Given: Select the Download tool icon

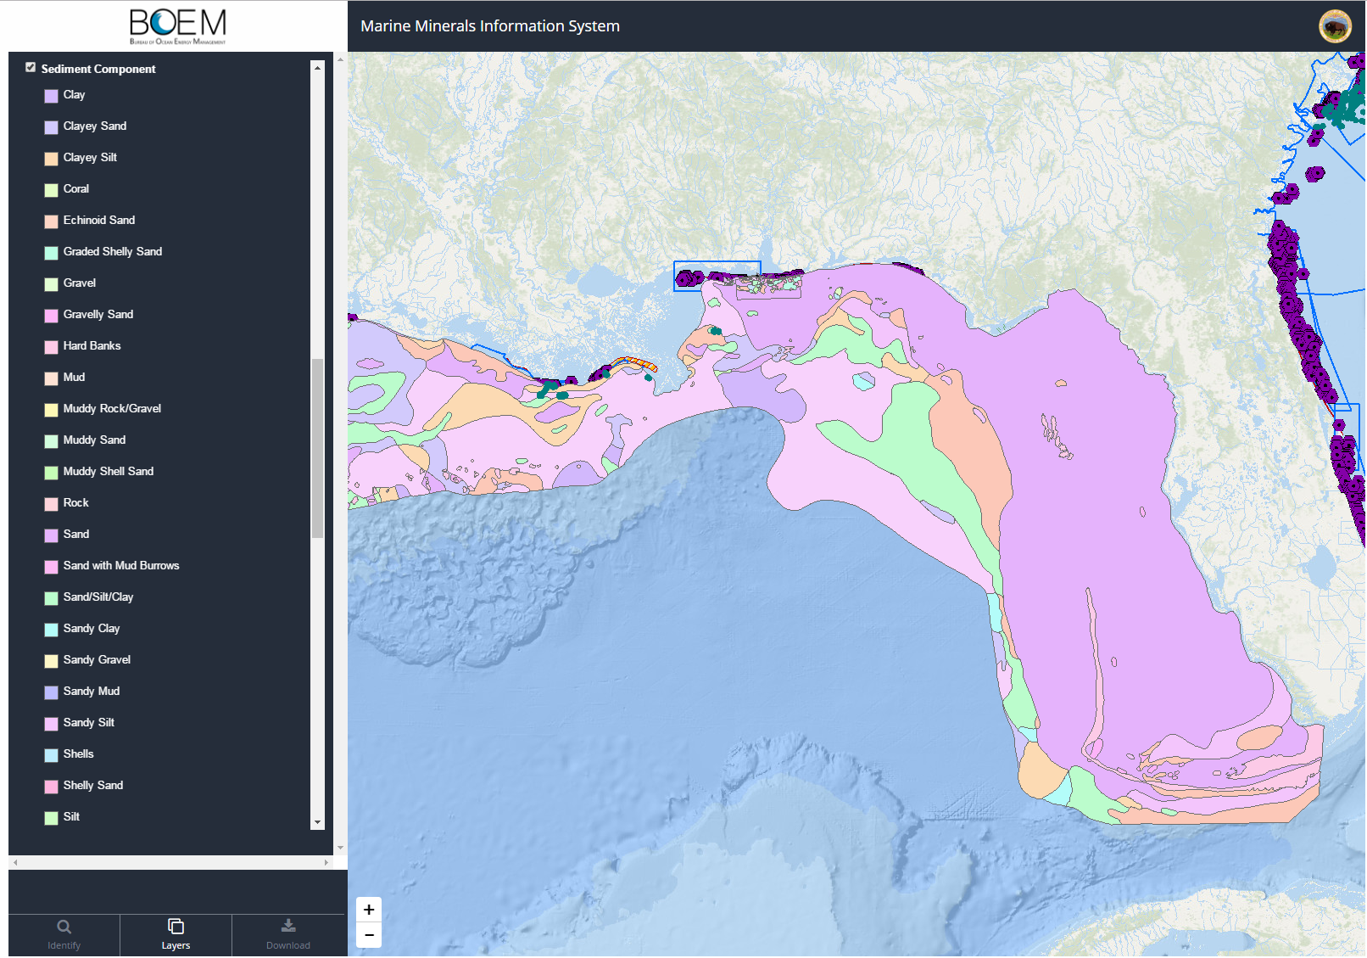Looking at the screenshot, I should coord(288,934).
